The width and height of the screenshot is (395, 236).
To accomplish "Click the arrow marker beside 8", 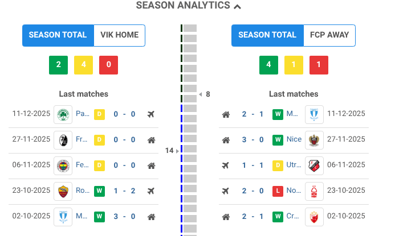I will click(200, 94).
